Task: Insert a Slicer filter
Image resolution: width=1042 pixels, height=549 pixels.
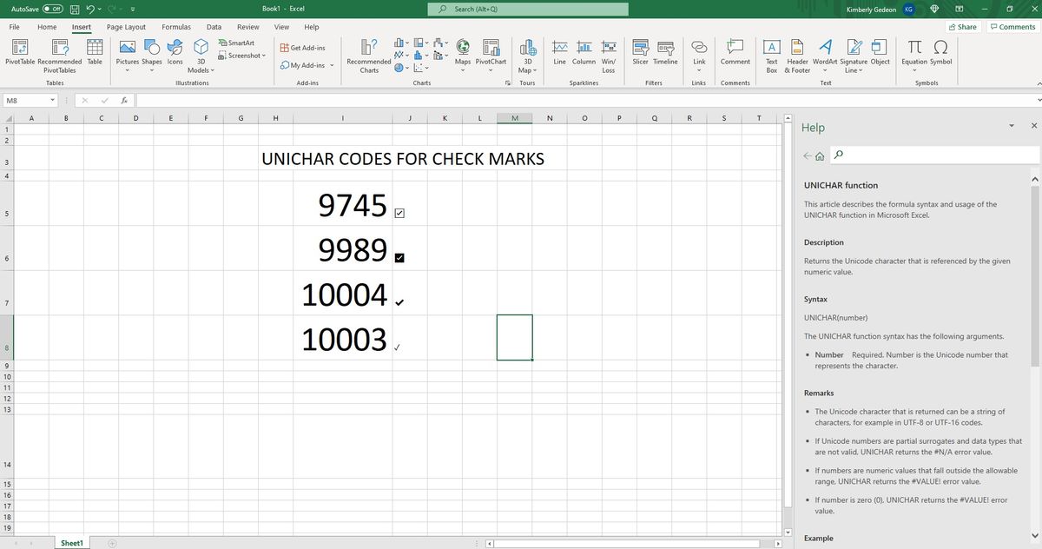Action: [x=641, y=51]
